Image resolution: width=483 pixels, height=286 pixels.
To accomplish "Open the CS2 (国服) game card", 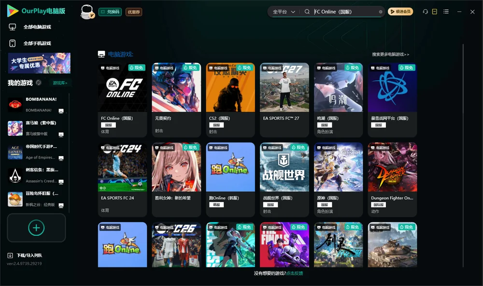I will click(x=230, y=100).
